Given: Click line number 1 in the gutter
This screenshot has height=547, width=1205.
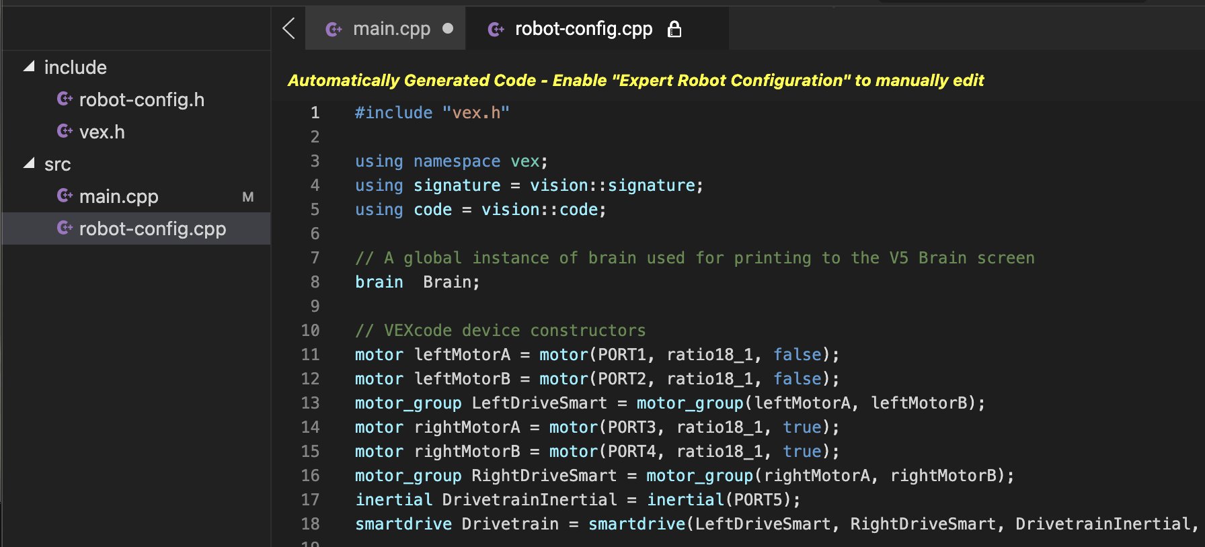Looking at the screenshot, I should pyautogui.click(x=315, y=113).
